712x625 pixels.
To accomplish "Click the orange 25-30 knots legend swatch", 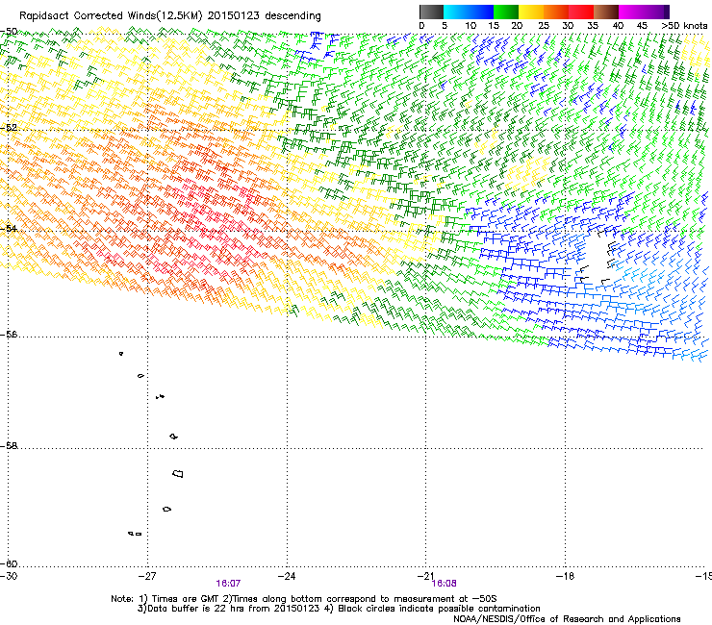I will (556, 12).
